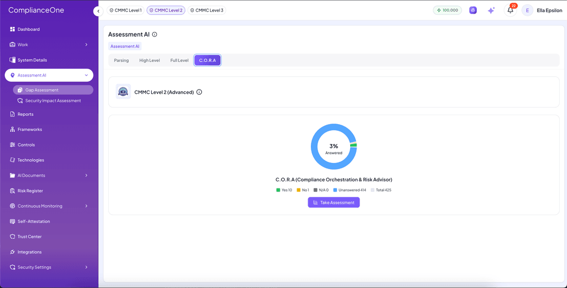Open the notifications bell icon

point(510,10)
